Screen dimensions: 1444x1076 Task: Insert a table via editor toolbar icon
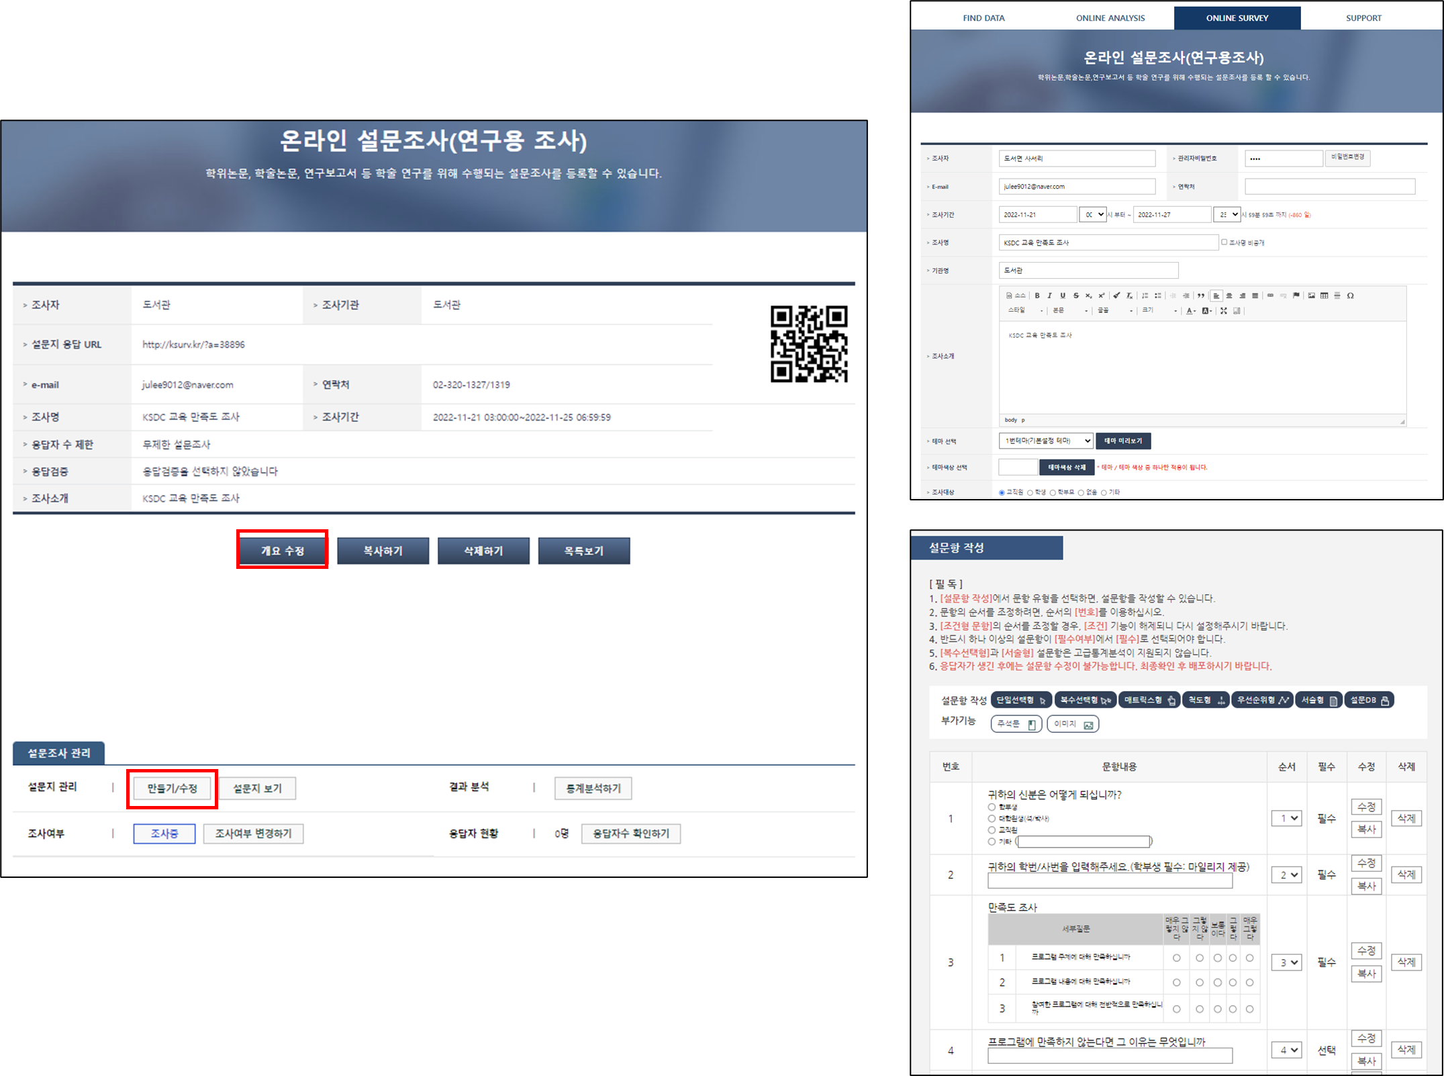(1324, 296)
